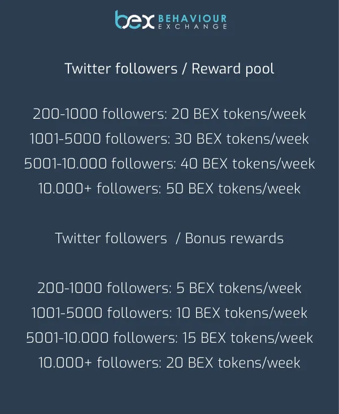The width and height of the screenshot is (339, 414).
Task: Click 5 BEX tokens/week text
Action: click(239, 288)
